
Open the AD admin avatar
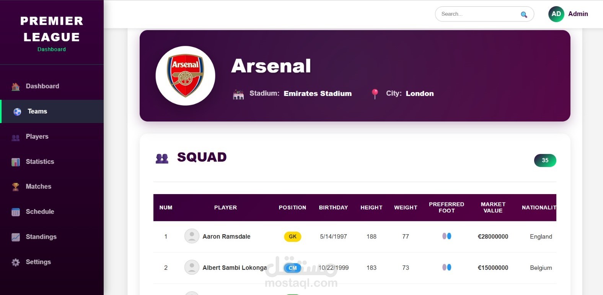(x=556, y=14)
